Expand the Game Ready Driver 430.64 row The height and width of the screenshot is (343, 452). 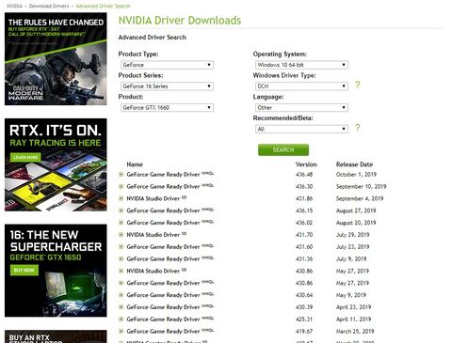pos(121,295)
